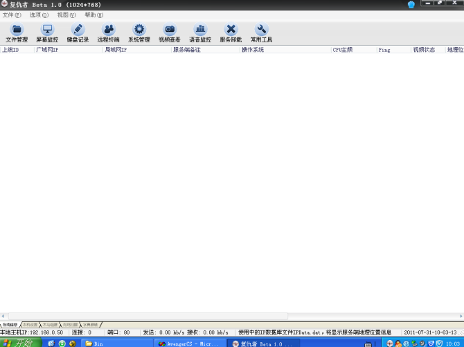This screenshot has height=347, width=464.
Task: Sort by 广域网IP column header
Action: 69,50
